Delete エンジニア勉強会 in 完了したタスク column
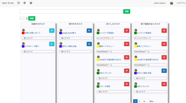186x103 pixels. (127, 31)
